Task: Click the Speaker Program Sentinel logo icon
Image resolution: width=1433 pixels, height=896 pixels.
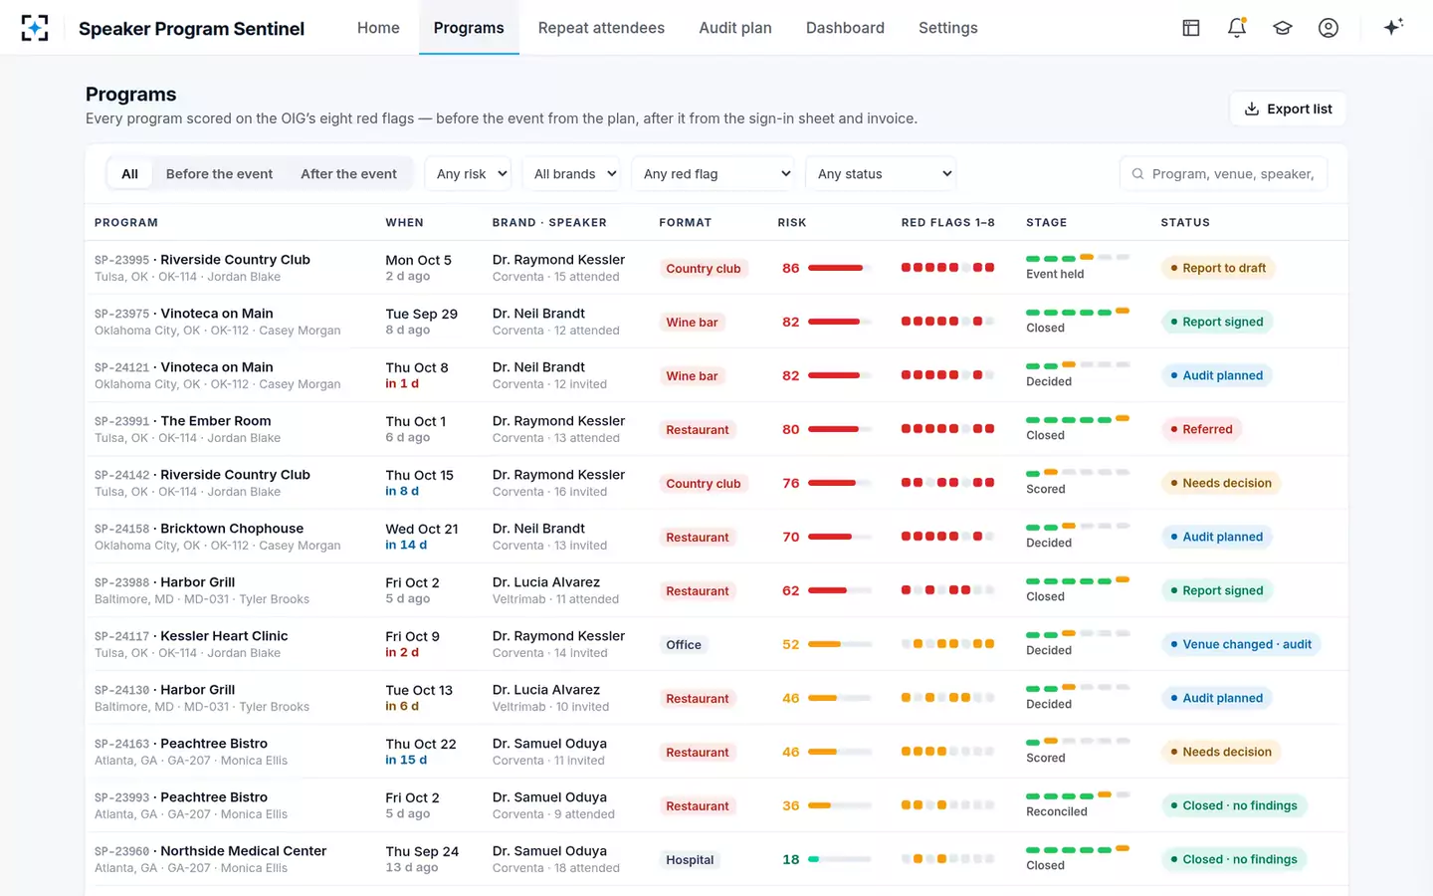Action: [35, 28]
